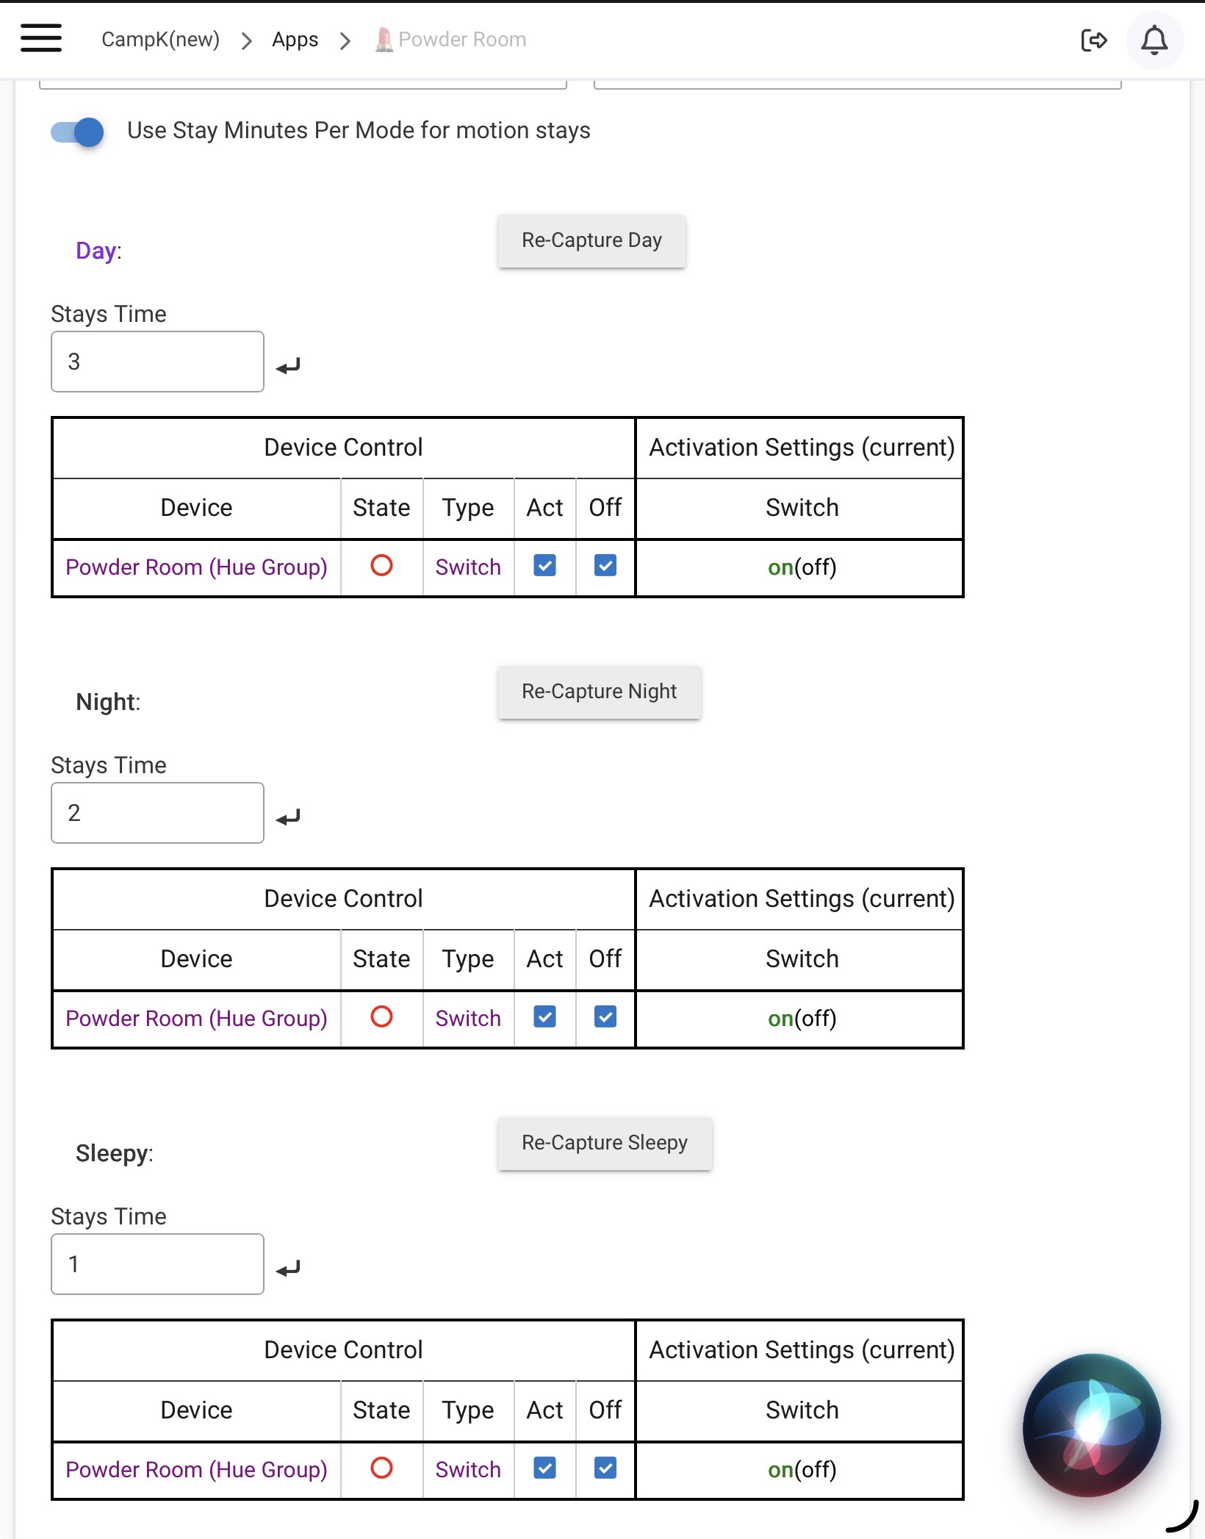This screenshot has width=1205, height=1539.
Task: Go to CampK(new) breadcrumb
Action: pos(160,40)
